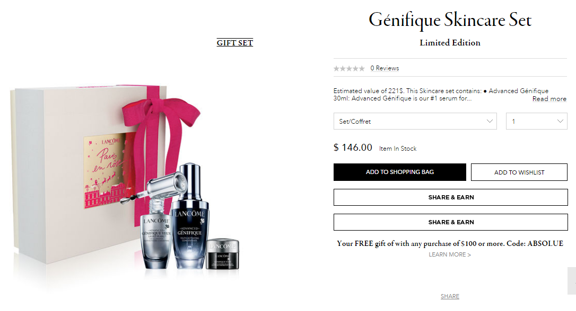576x311 pixels.
Task: Click the Advanced Génifique serum bottle image
Action: pos(189,216)
